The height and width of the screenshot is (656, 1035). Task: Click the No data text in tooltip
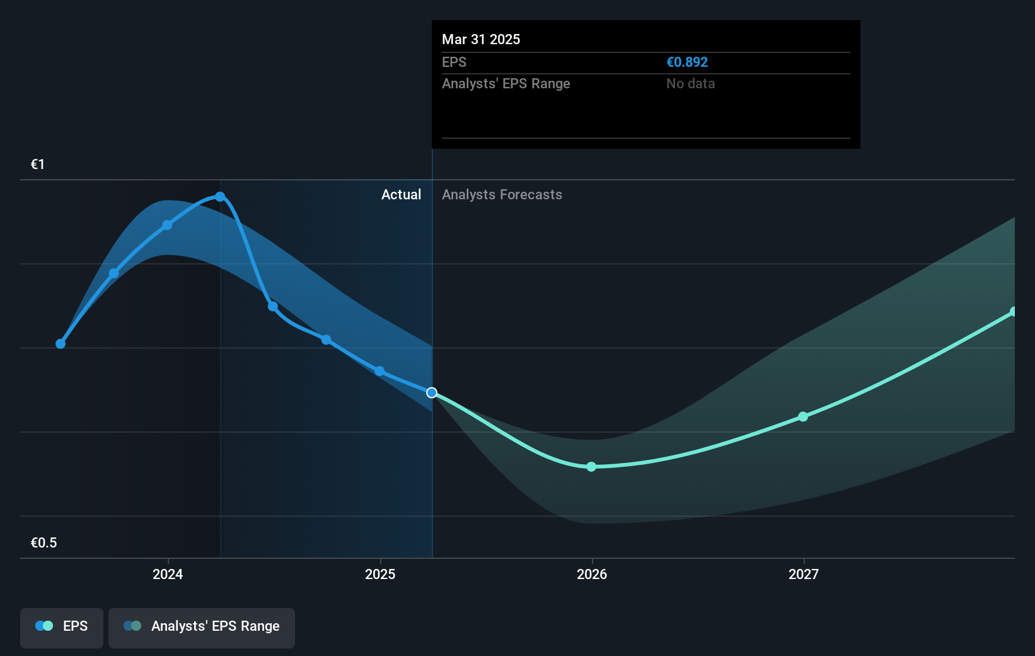690,84
